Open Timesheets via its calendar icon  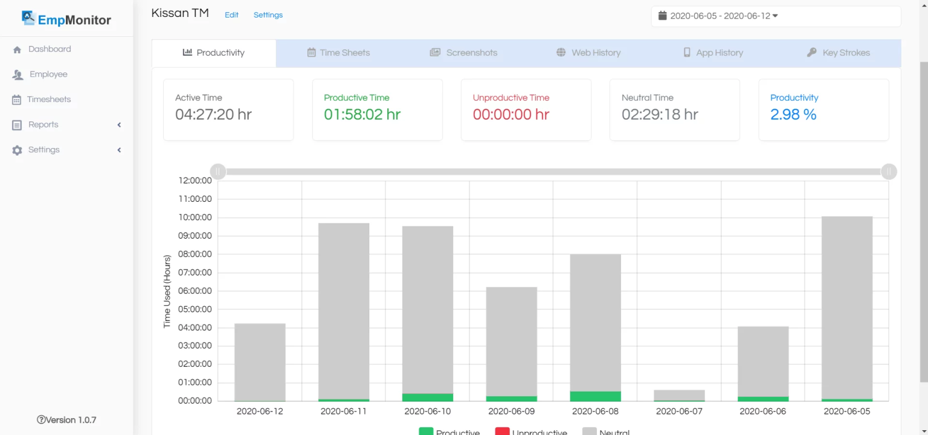18,99
